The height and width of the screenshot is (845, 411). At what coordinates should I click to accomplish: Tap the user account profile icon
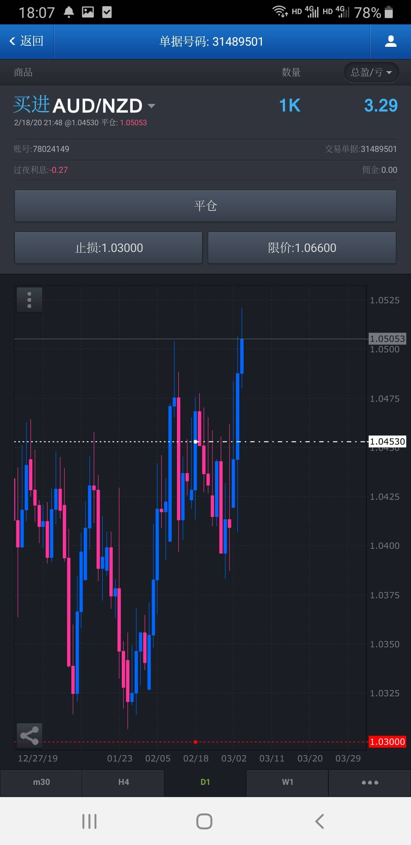point(390,41)
